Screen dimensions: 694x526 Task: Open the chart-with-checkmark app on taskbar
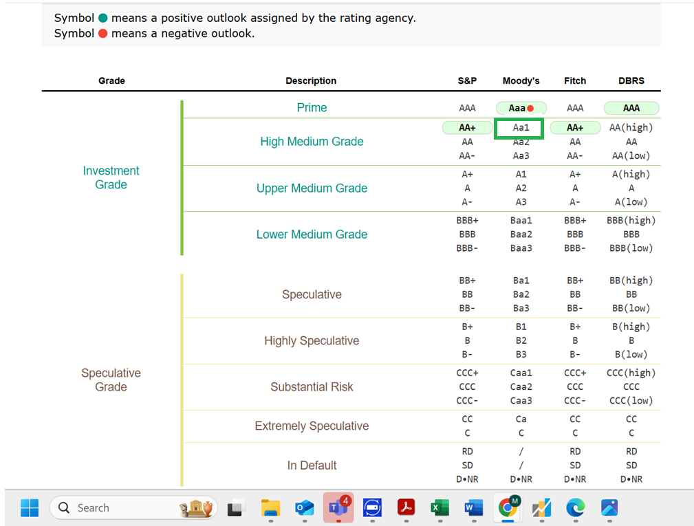click(542, 508)
